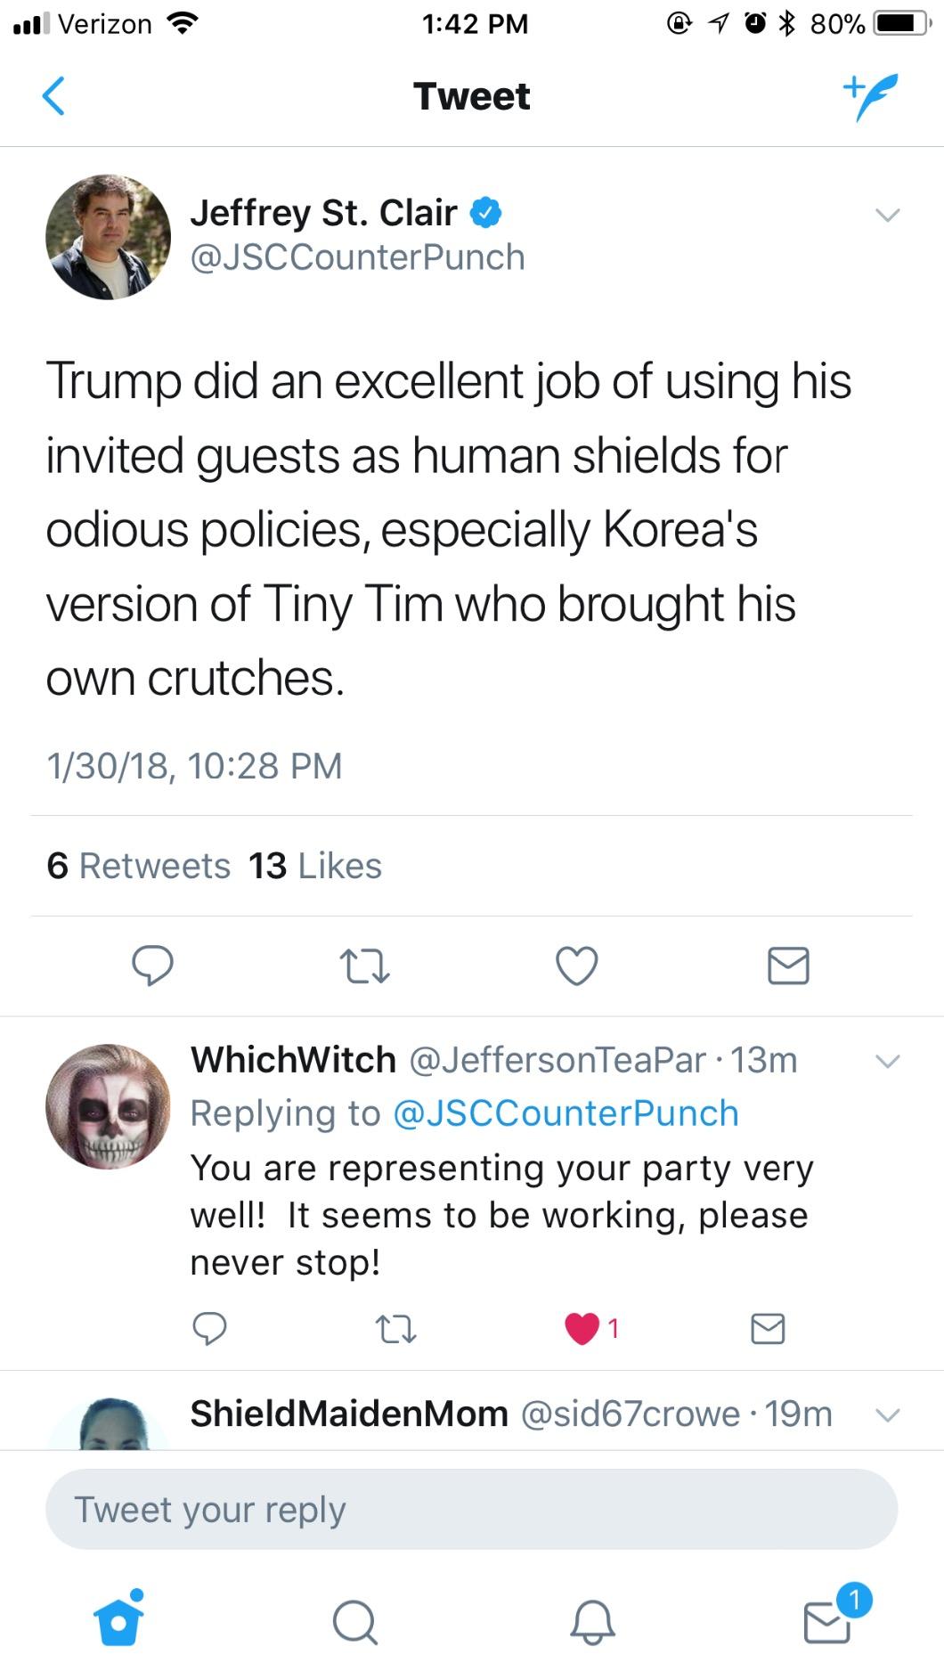
Task: Open options chevron on ShieldMaidenMom's reply
Action: (887, 1414)
